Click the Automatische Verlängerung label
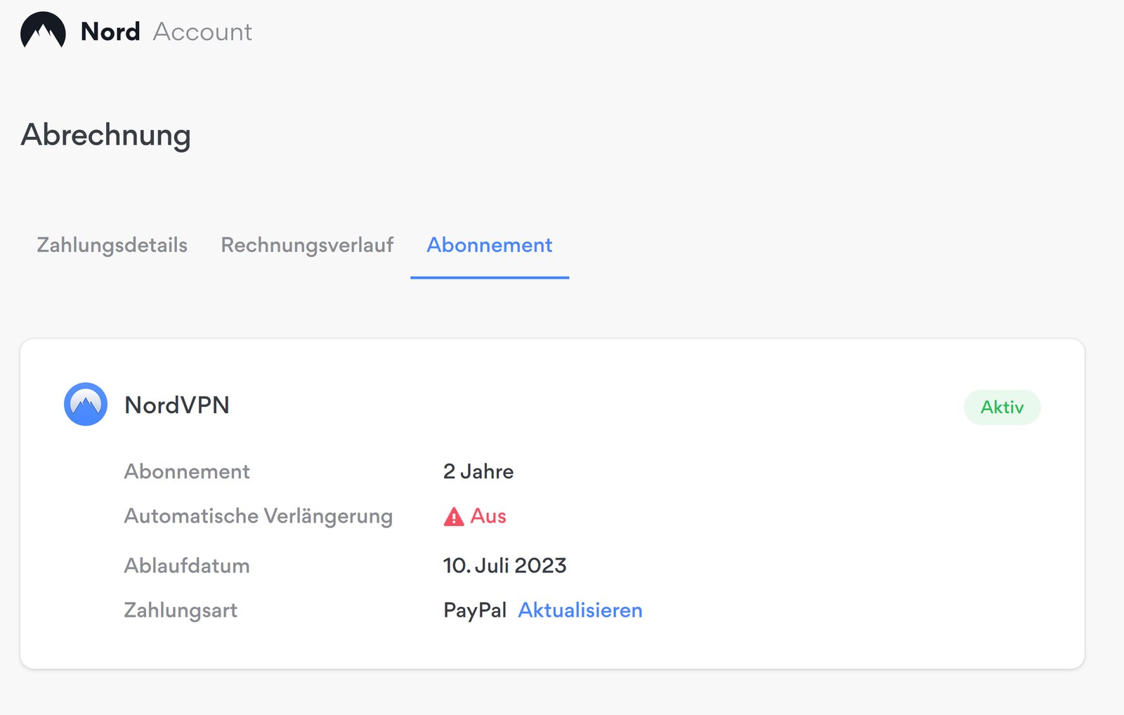Image resolution: width=1124 pixels, height=715 pixels. point(259,516)
